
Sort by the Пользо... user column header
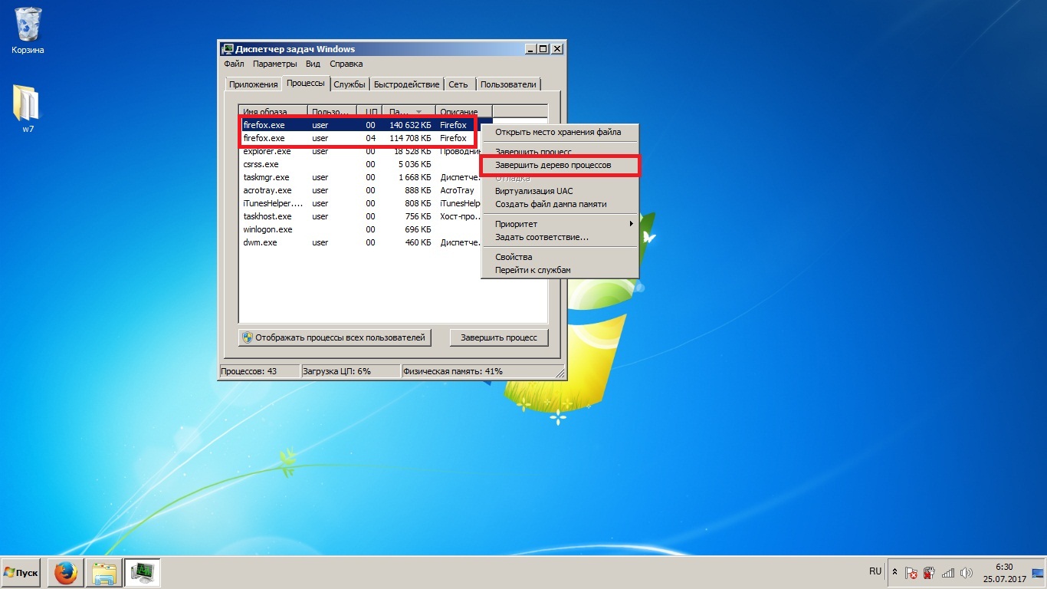click(x=332, y=111)
